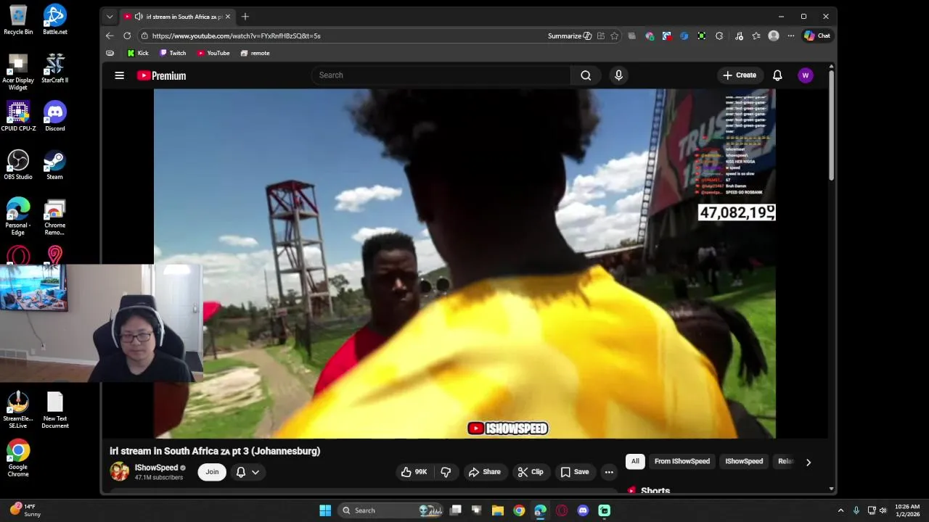This screenshot has height=522, width=929.
Task: Click the taskbar Search box
Action: click(x=391, y=510)
